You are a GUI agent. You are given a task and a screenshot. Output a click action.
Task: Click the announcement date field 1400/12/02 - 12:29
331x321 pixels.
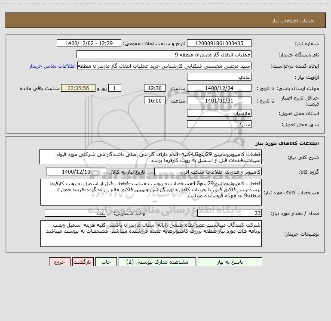pyautogui.click(x=89, y=43)
